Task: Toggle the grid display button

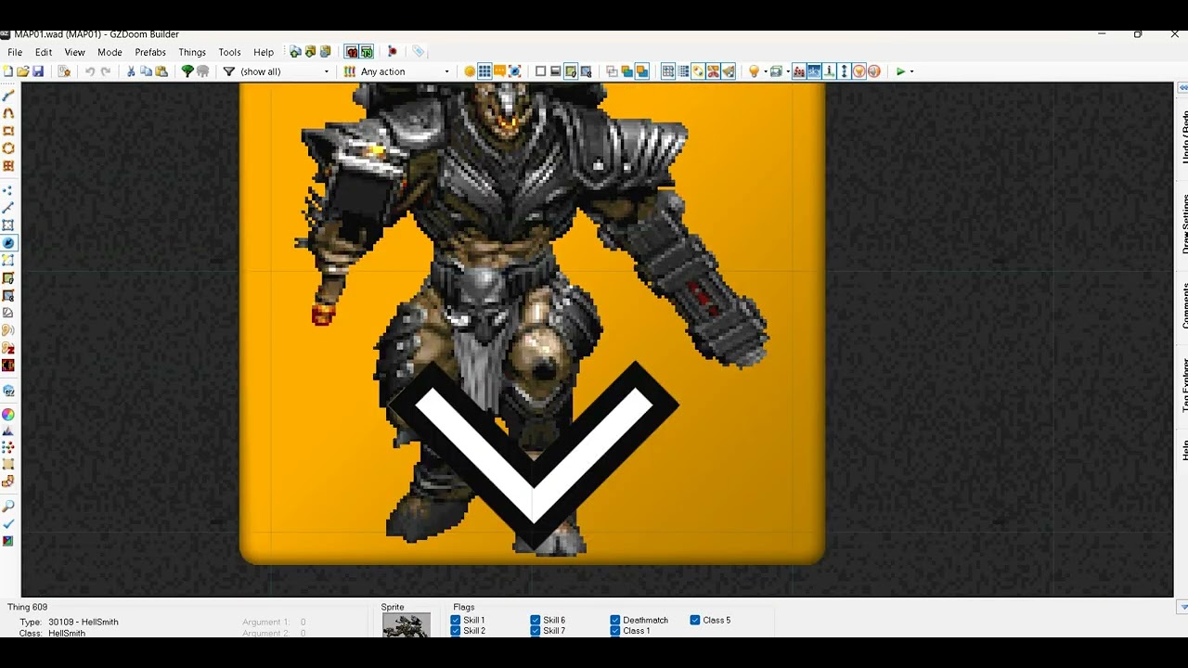Action: (x=484, y=71)
